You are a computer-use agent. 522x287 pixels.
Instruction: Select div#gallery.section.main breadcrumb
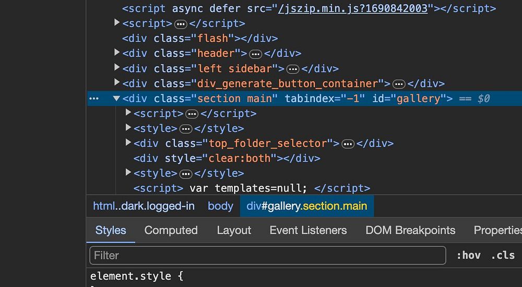306,206
